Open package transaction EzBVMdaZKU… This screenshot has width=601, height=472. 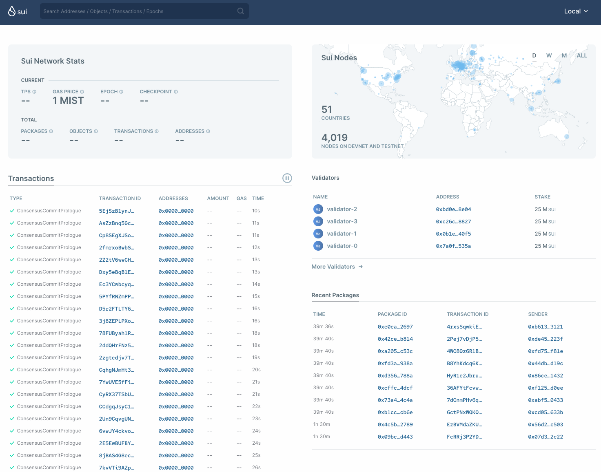pyautogui.click(x=464, y=424)
